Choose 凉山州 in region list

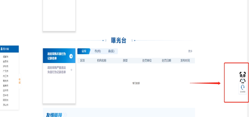[6, 105]
